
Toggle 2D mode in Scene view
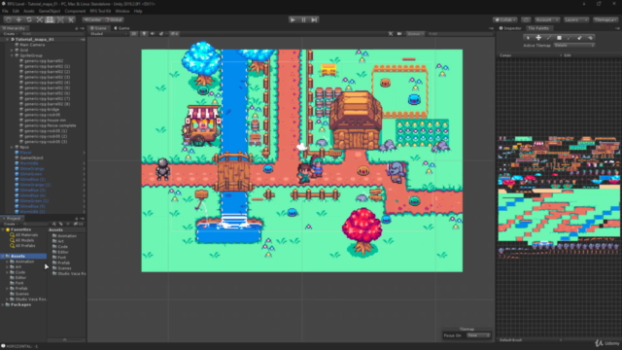click(x=134, y=34)
